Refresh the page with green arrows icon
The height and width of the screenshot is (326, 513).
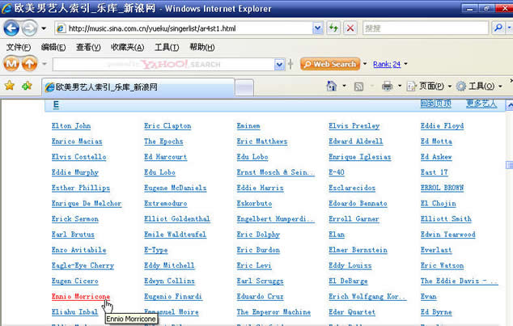pyautogui.click(x=333, y=28)
